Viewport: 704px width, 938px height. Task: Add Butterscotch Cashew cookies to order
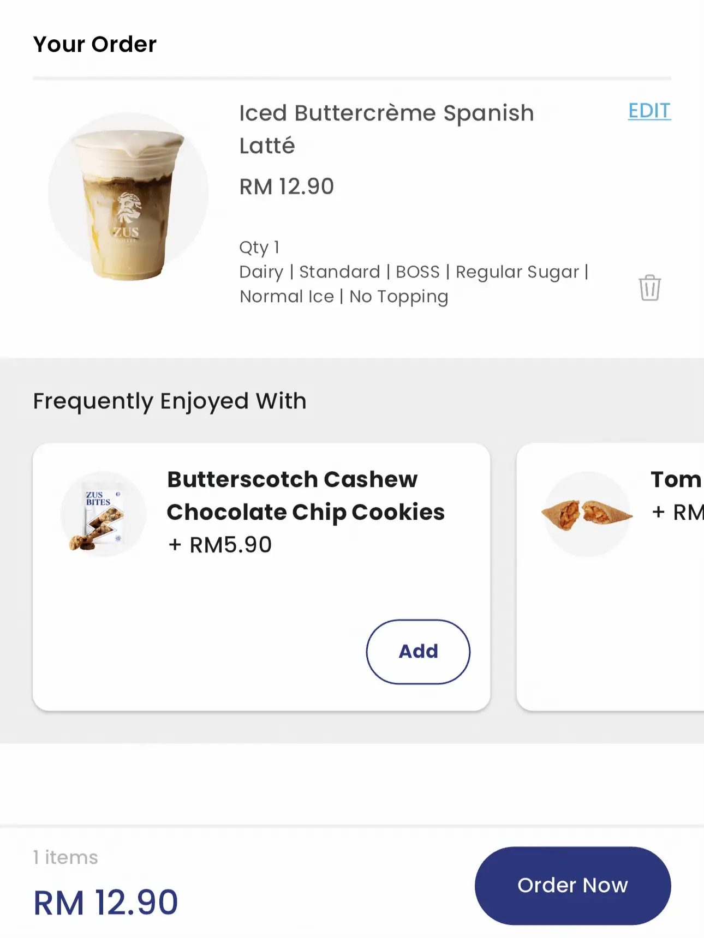tap(418, 651)
